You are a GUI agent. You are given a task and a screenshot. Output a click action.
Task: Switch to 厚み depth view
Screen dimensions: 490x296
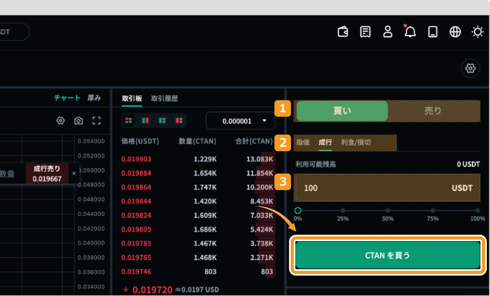click(x=94, y=98)
